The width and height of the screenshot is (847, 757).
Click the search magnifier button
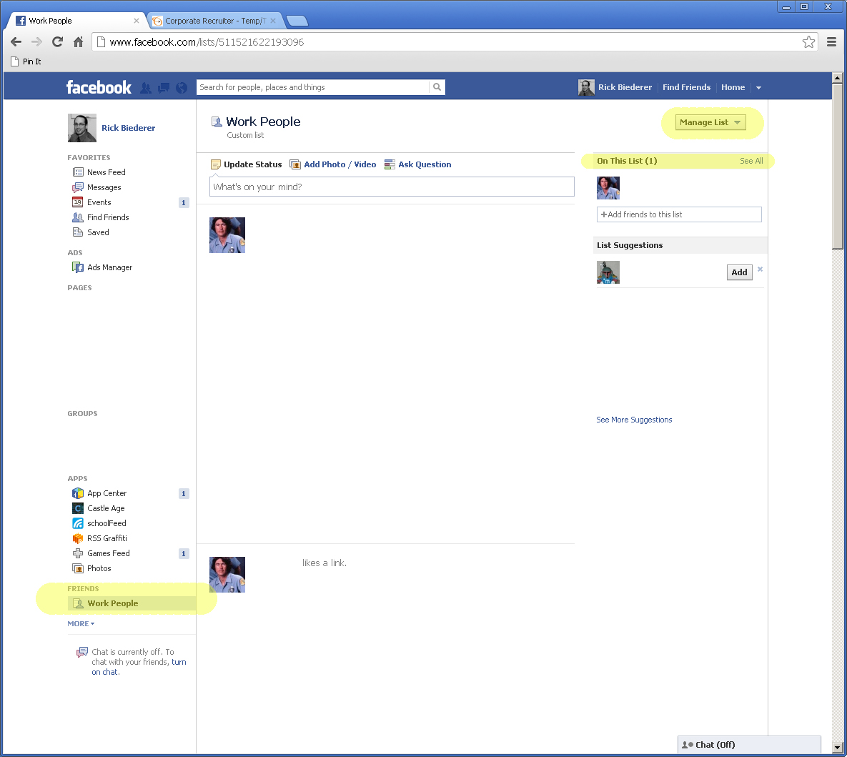[437, 87]
